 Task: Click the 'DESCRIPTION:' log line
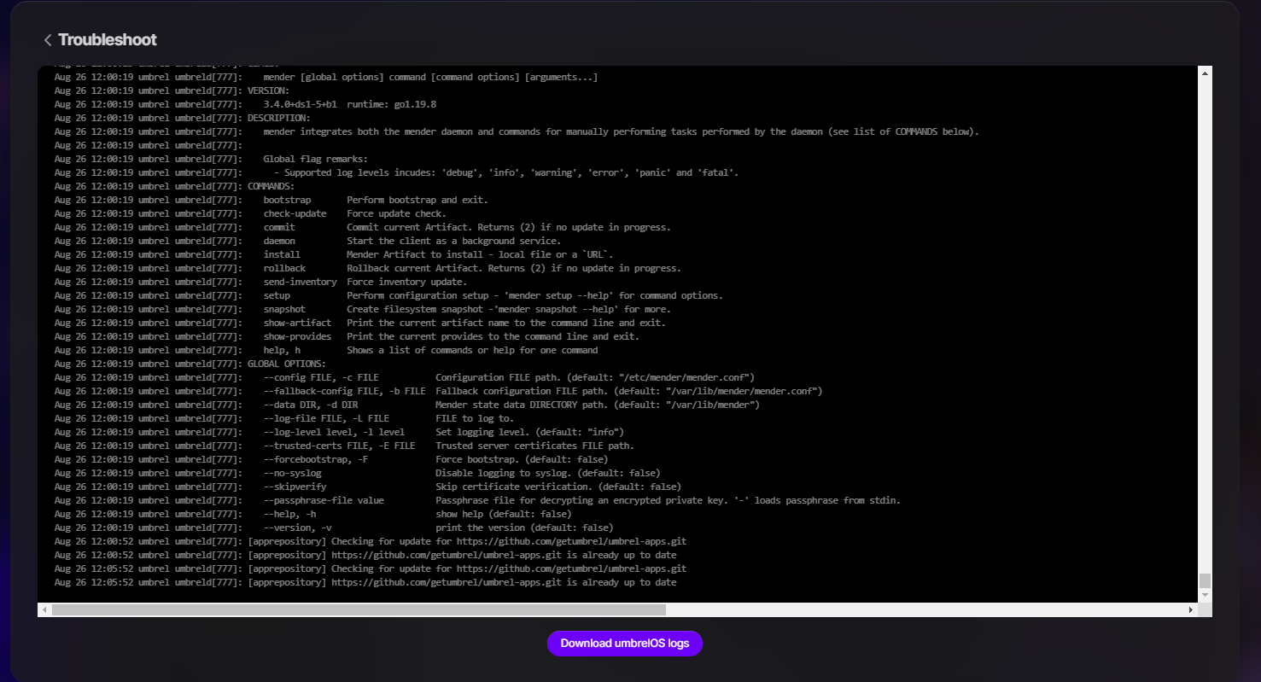(182, 118)
